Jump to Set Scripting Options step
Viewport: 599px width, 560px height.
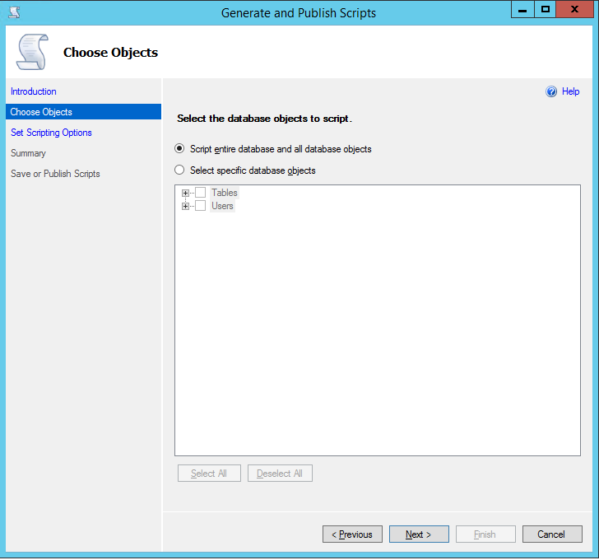point(51,133)
